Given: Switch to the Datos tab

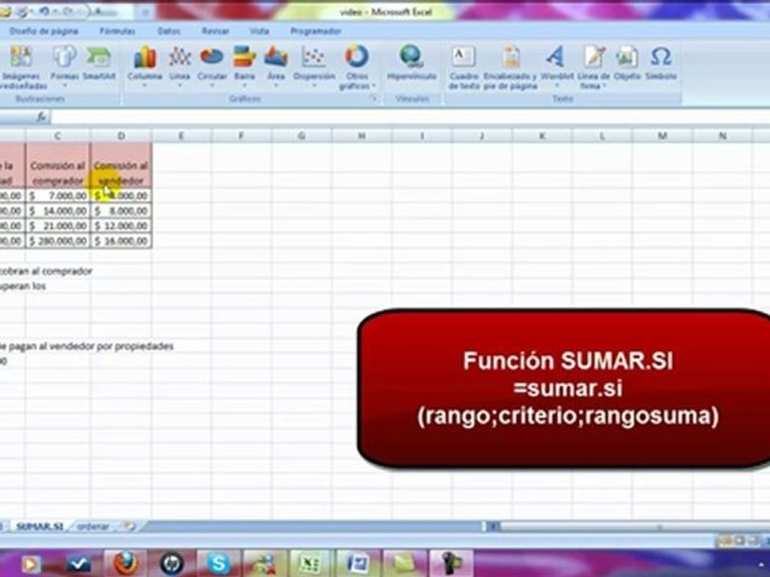Looking at the screenshot, I should coord(168,31).
